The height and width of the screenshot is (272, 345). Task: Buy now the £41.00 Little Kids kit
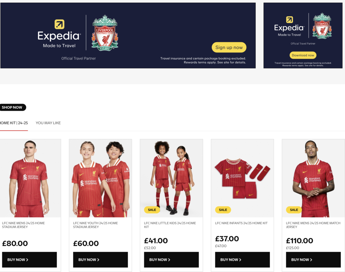click(x=171, y=260)
